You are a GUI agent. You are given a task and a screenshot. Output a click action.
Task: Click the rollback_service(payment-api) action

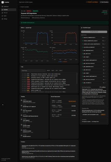(91, 115)
